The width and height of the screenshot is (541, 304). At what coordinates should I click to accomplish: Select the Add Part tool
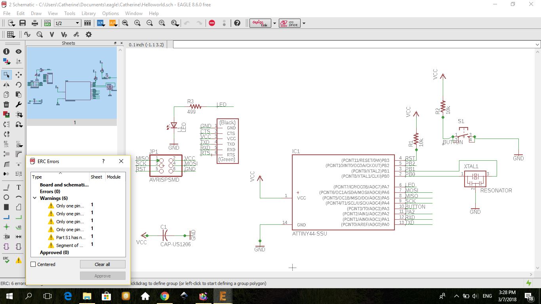point(6,114)
